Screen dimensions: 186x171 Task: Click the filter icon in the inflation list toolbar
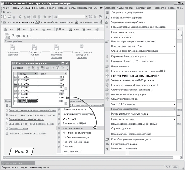[58, 68]
